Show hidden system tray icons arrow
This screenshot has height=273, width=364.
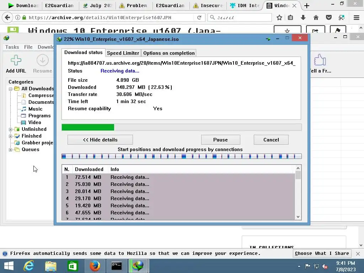point(299,266)
